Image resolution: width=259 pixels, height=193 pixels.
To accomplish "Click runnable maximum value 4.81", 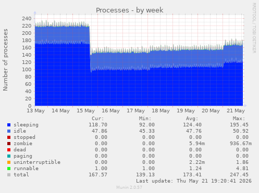I will [x=242, y=169].
